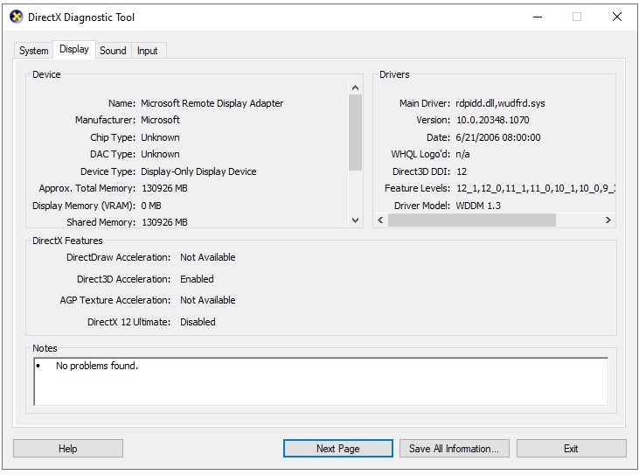Viewport: 639px width, 475px height.
Task: Click the 'Drivers' group label
Action: point(394,74)
